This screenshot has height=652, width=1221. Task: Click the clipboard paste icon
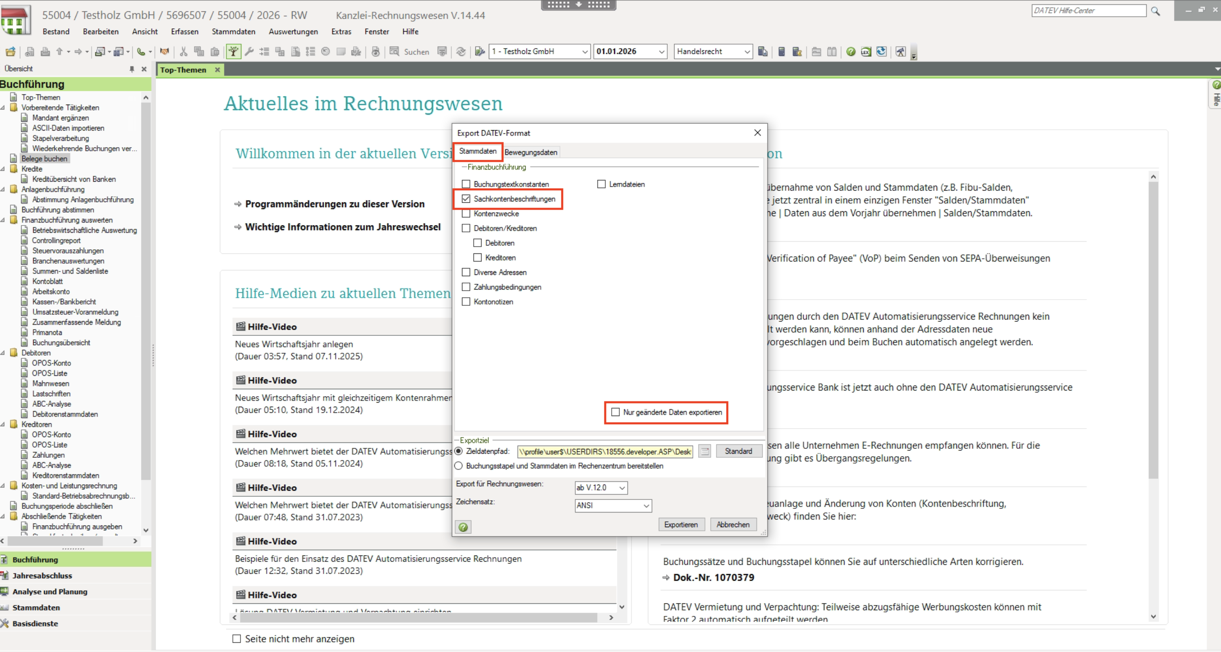215,51
